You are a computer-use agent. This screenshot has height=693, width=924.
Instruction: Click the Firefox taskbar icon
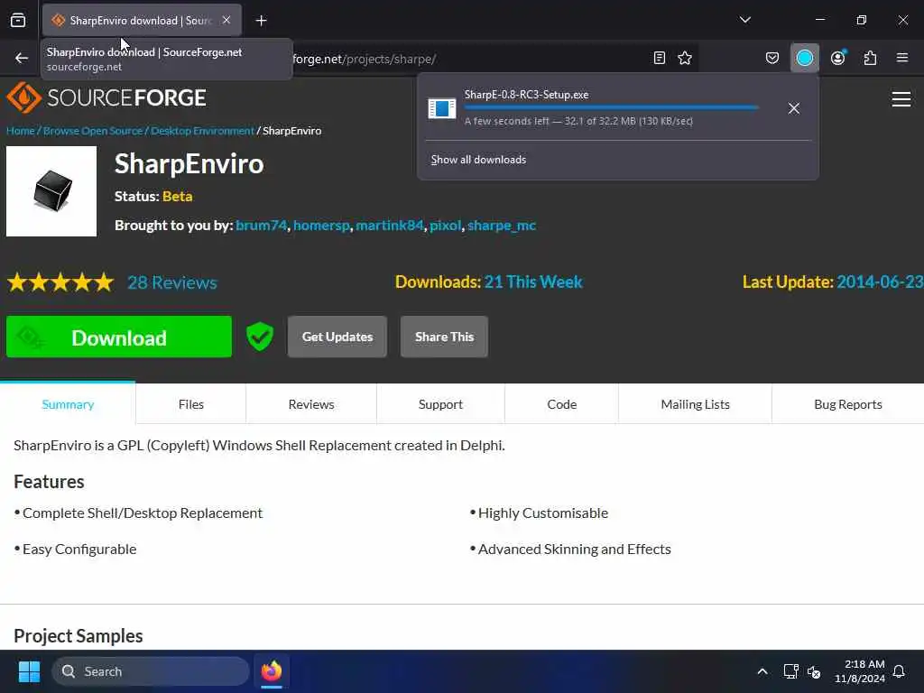coord(272,671)
